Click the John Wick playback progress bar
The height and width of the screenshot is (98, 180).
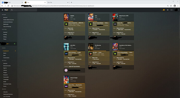(74, 51)
